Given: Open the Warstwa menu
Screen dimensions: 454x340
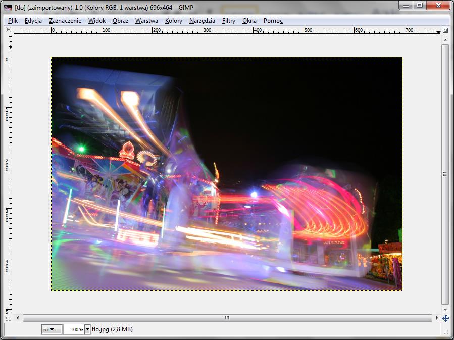Looking at the screenshot, I should tap(146, 21).
